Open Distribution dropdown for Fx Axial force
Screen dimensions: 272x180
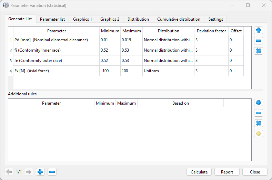168,71
